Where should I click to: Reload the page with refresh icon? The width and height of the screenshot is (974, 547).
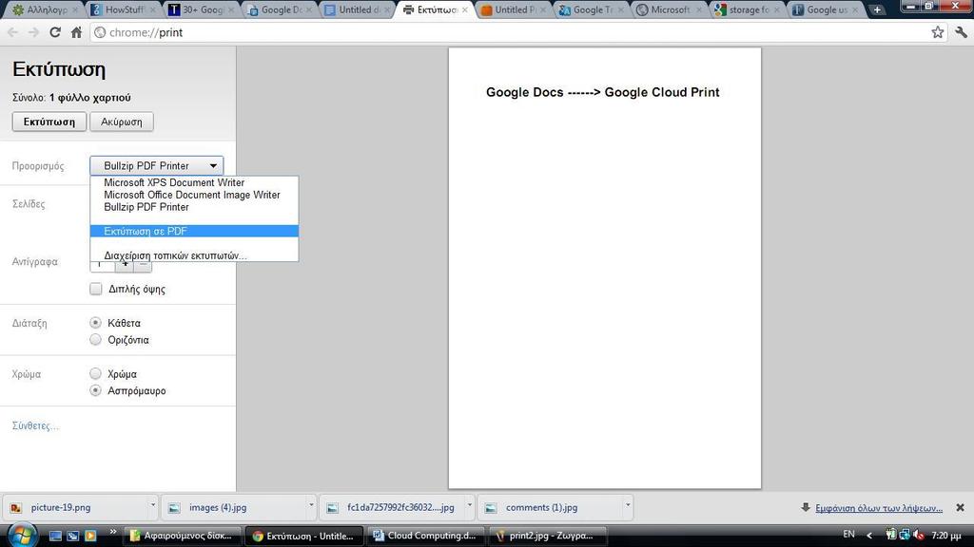point(54,32)
